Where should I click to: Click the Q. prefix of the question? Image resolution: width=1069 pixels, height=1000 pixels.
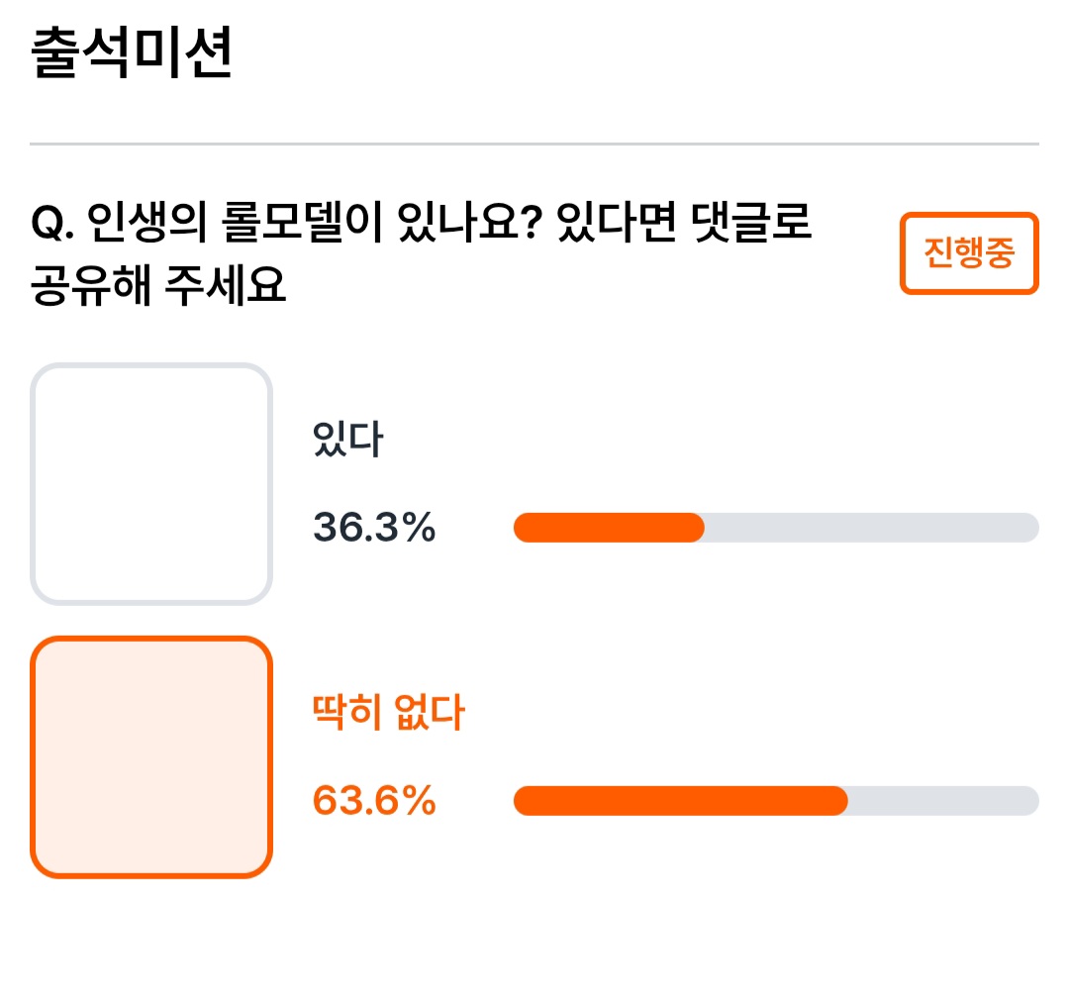[52, 223]
